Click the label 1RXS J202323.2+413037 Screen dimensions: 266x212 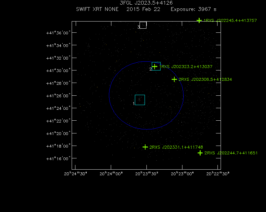click(186, 67)
